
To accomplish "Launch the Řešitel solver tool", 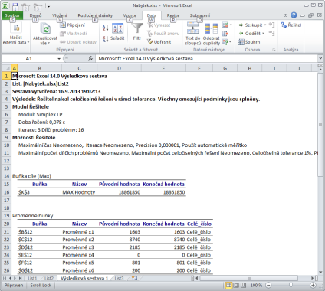I will point(291,25).
